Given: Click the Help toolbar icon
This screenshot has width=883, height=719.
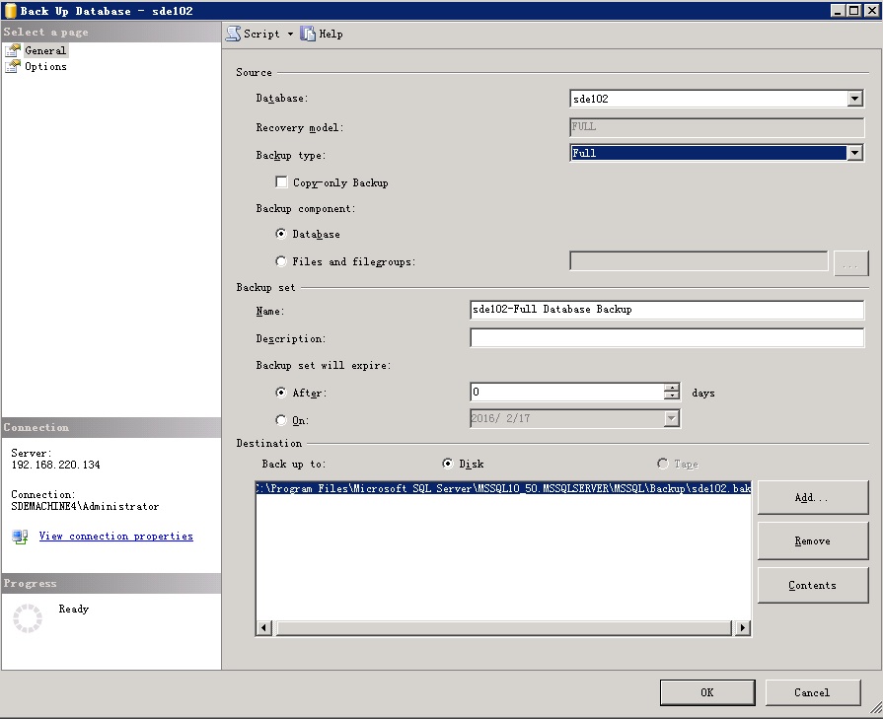Looking at the screenshot, I should (x=310, y=33).
